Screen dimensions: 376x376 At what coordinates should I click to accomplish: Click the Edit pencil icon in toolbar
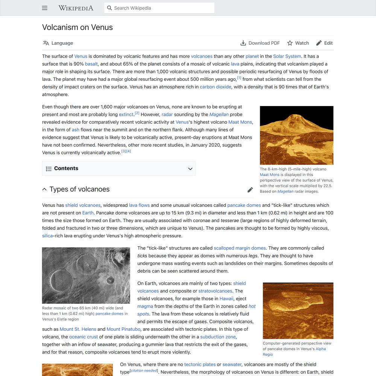[319, 43]
